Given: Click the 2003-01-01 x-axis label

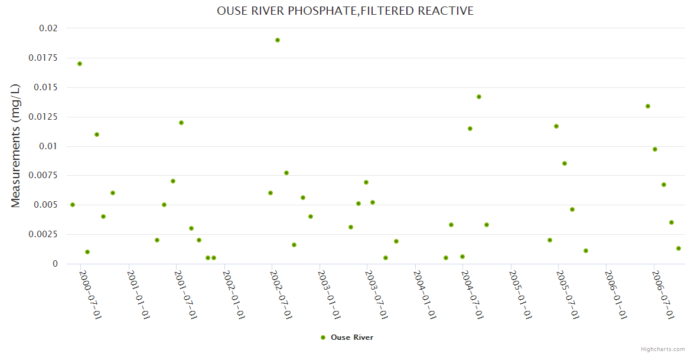Looking at the screenshot, I should tap(328, 295).
